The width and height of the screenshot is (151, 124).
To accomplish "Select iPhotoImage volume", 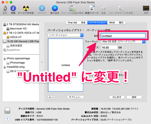I will tap(21, 63).
